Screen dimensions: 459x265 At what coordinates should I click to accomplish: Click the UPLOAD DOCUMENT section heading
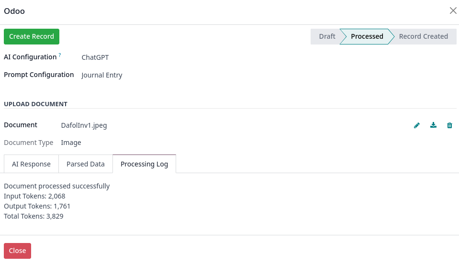click(36, 104)
